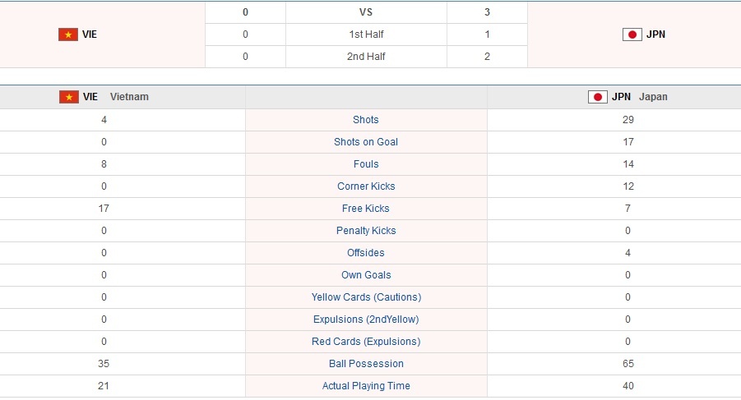Open Red Cards (Expulsions) statistic

pos(366,342)
